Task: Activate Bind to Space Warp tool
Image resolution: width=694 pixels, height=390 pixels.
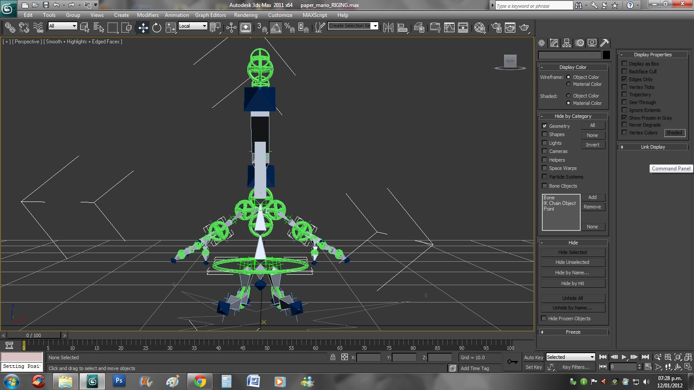Action: [38, 28]
